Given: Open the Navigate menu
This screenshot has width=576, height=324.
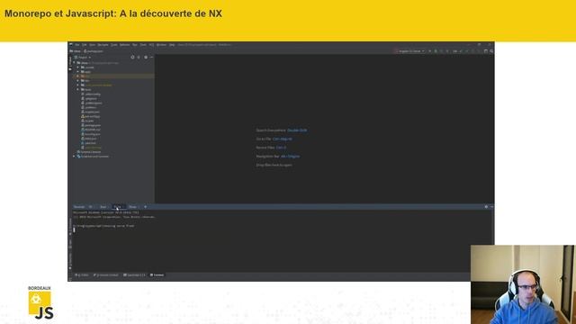Looking at the screenshot, I should click(103, 45).
